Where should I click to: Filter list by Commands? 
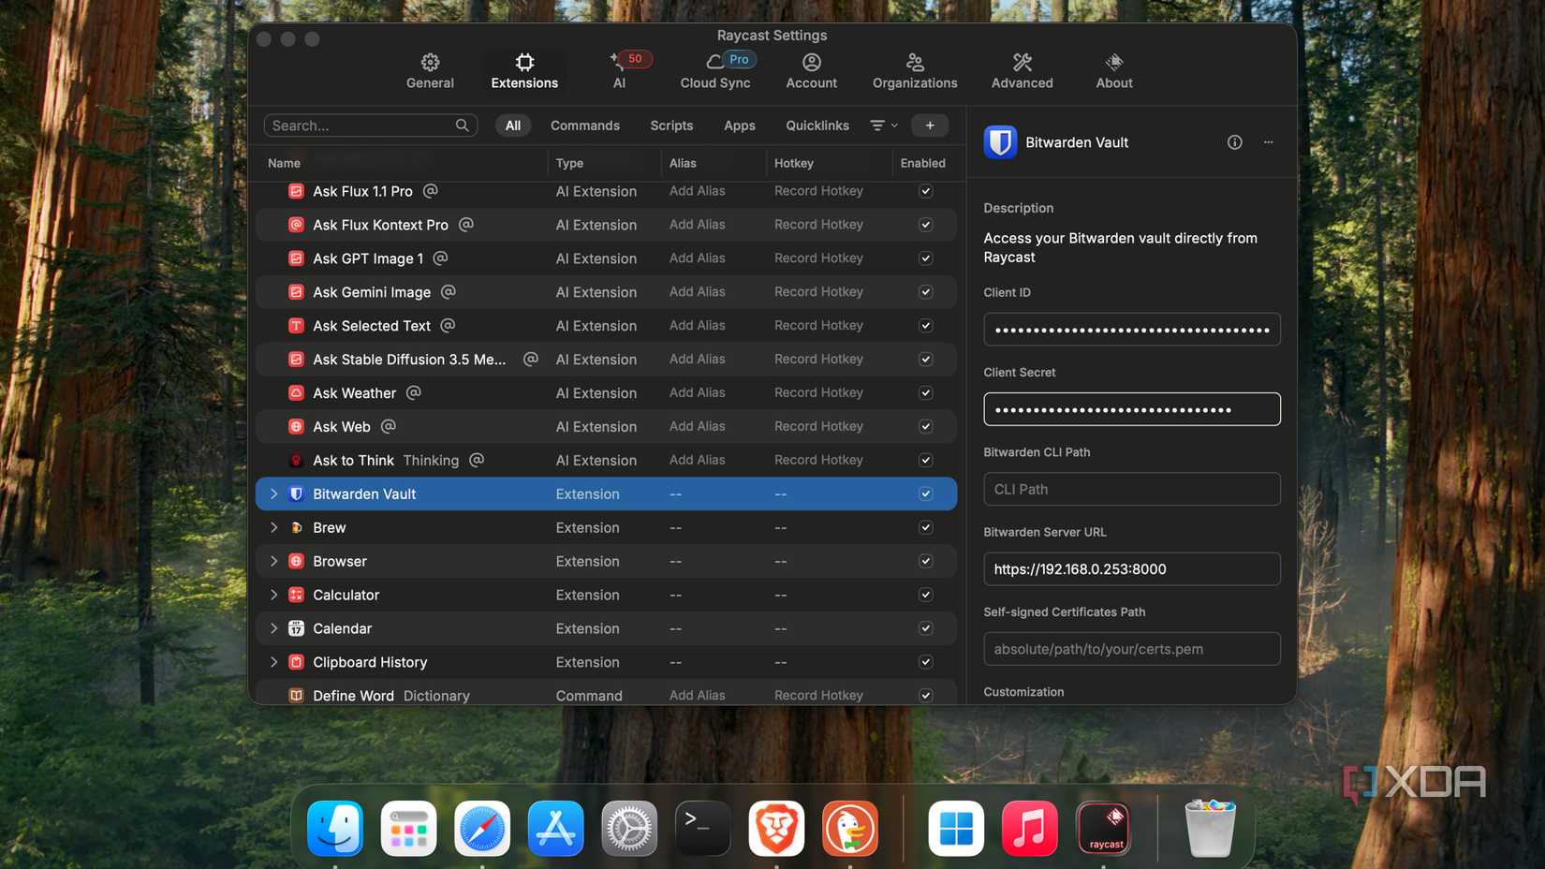584,125
